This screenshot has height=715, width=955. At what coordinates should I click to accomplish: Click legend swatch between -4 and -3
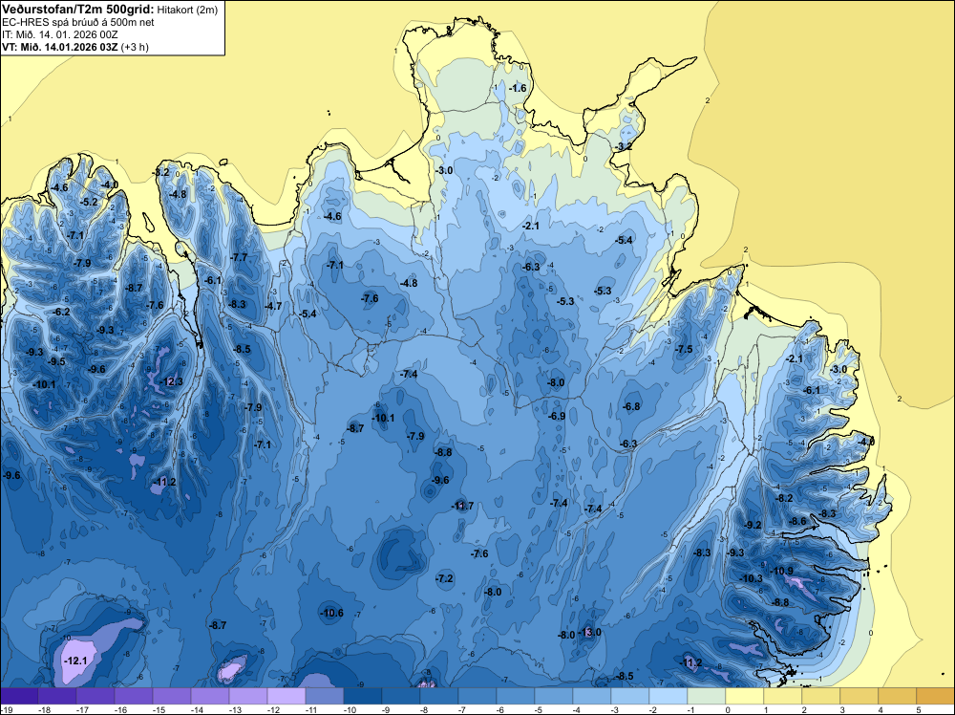(x=591, y=696)
